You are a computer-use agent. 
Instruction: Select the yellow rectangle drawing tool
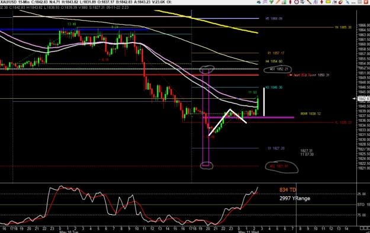tap(328, 2)
